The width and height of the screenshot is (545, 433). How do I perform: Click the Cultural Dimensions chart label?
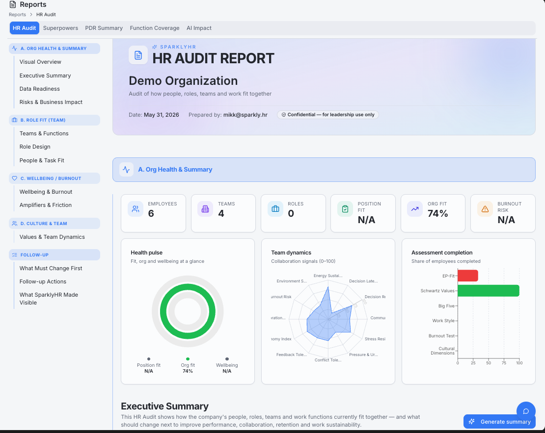442,351
